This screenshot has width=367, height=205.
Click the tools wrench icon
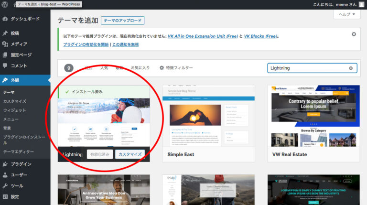pos(5,186)
